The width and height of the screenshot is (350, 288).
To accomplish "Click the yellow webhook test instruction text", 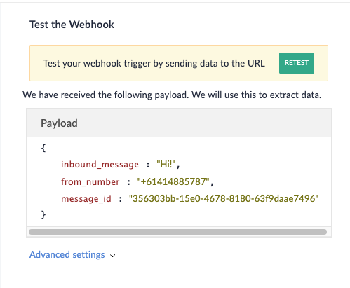I will 154,63.
